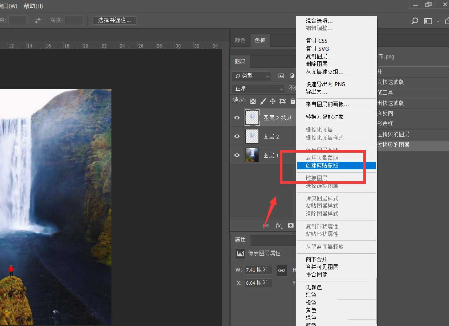Click the lock all padlock icon
The width and height of the screenshot is (449, 326).
(x=293, y=102)
